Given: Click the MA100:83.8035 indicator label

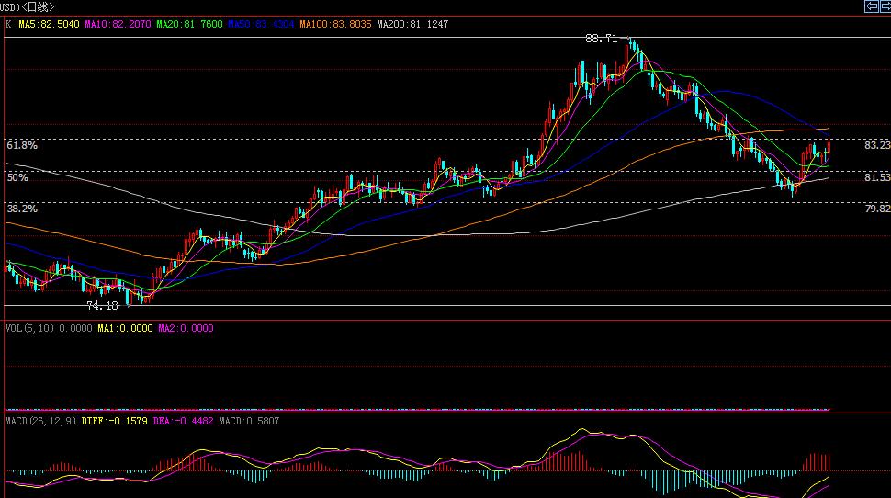Looking at the screenshot, I should pos(335,25).
